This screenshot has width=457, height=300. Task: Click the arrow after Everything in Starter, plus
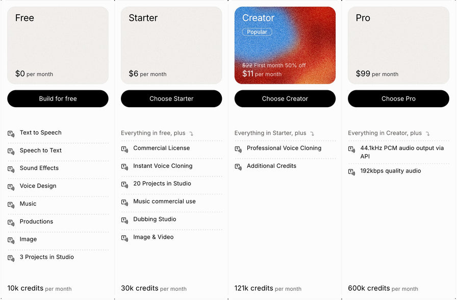[312, 134]
